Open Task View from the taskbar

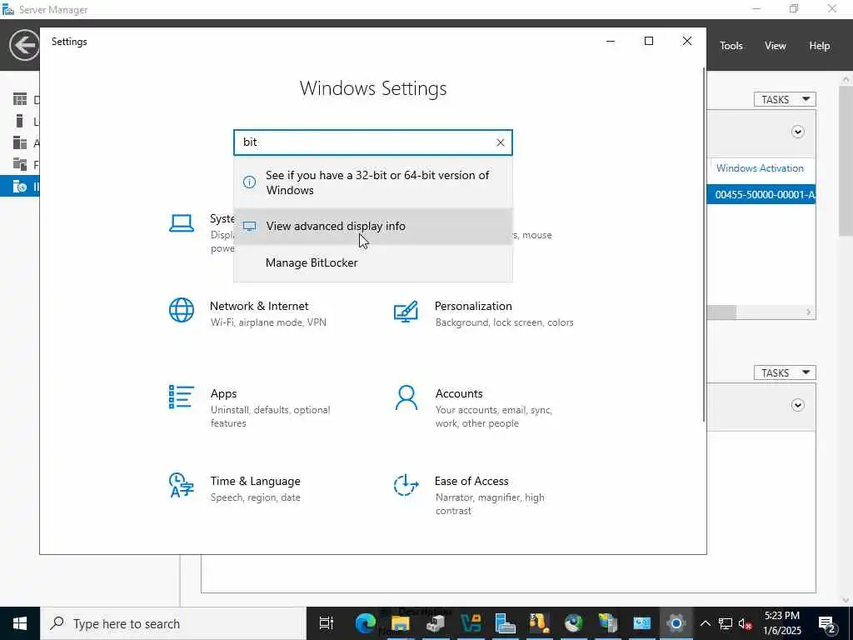coord(326,623)
